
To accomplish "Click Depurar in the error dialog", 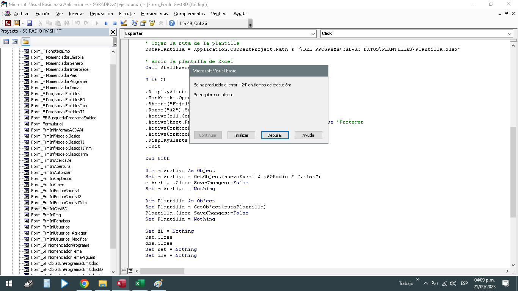I will [275, 135].
